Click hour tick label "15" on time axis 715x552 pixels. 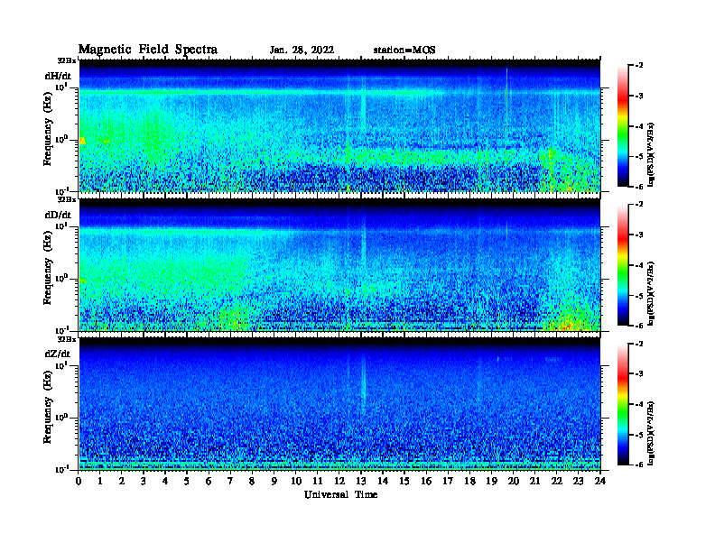point(404,481)
